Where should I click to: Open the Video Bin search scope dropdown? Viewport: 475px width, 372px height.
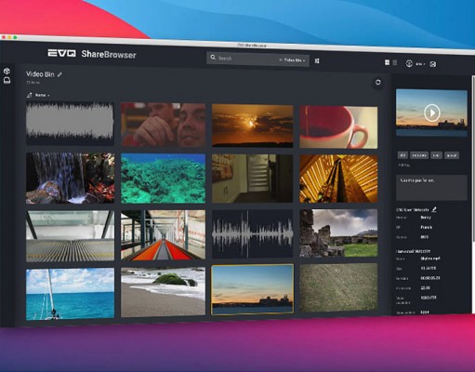pyautogui.click(x=292, y=60)
